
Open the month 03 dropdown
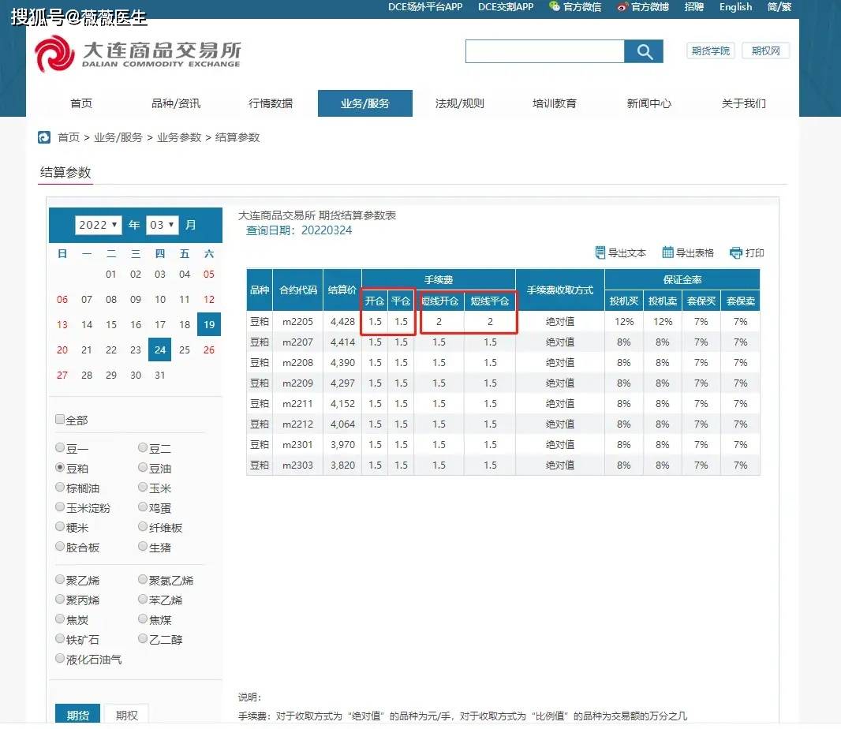[162, 225]
